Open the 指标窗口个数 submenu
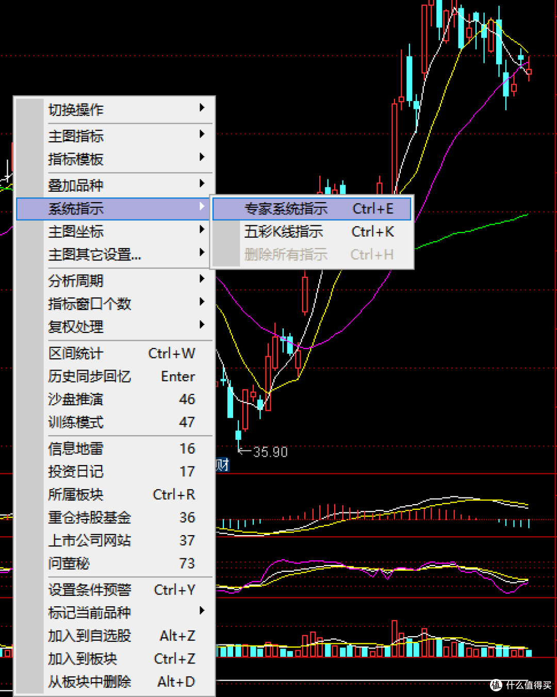 pos(115,304)
